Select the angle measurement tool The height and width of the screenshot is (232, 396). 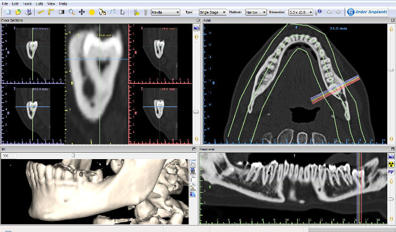click(x=51, y=12)
